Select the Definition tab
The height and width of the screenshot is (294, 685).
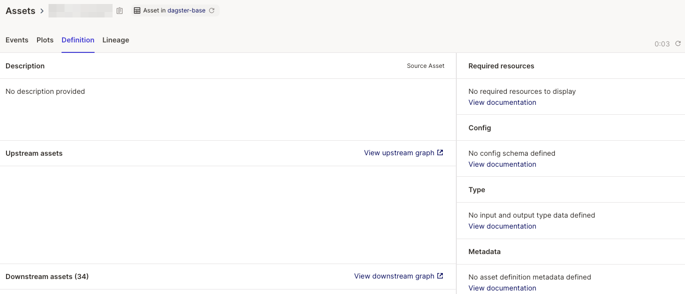coord(78,40)
